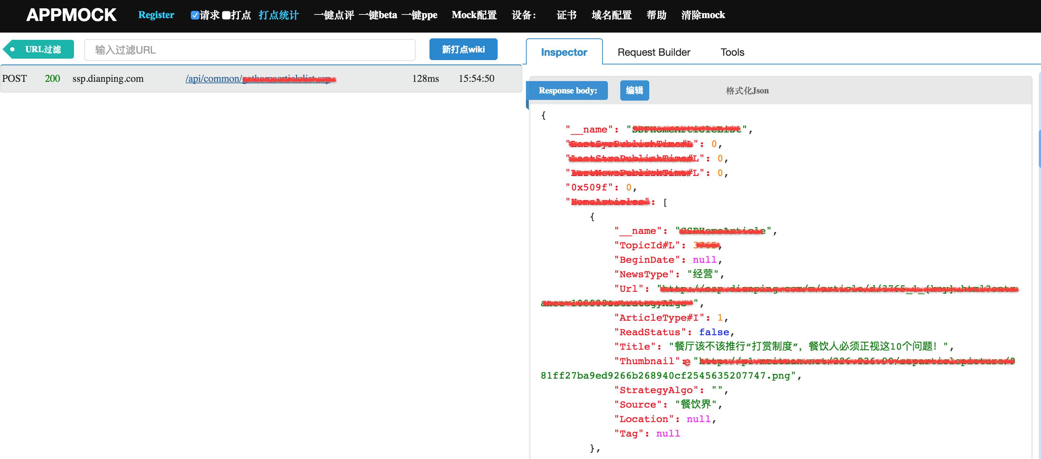
Task: Enable the 打点 checkbox
Action: pos(226,16)
